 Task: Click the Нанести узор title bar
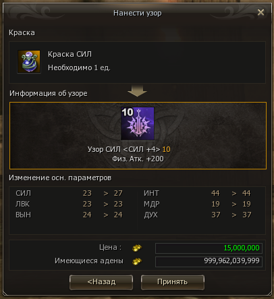(x=137, y=13)
